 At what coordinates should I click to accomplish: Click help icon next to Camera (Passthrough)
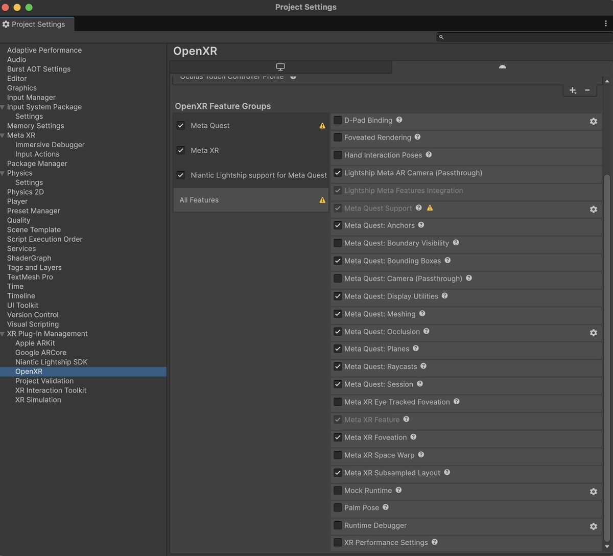[469, 278]
